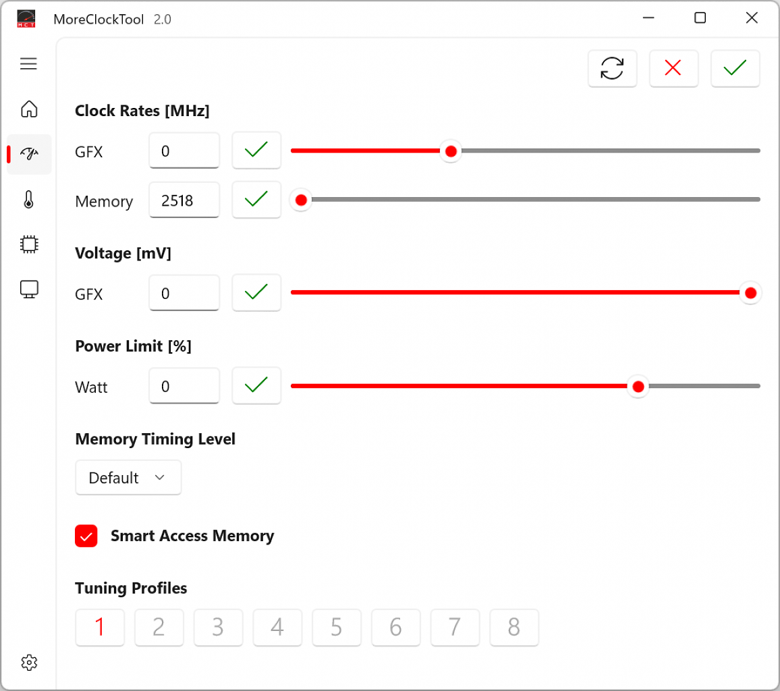Image resolution: width=780 pixels, height=691 pixels.
Task: Select tuning profile 3
Action: point(218,627)
